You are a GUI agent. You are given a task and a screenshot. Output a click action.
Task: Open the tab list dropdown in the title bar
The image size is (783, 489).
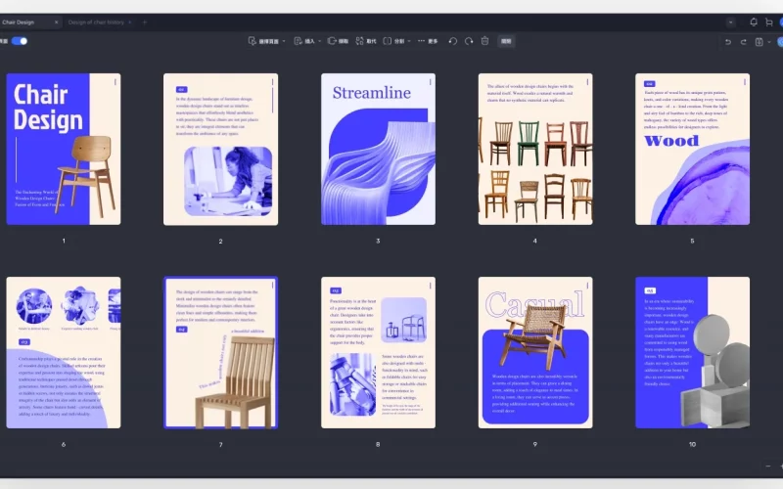tap(730, 22)
